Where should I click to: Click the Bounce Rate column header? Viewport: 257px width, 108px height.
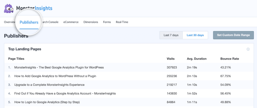[x=230, y=59]
